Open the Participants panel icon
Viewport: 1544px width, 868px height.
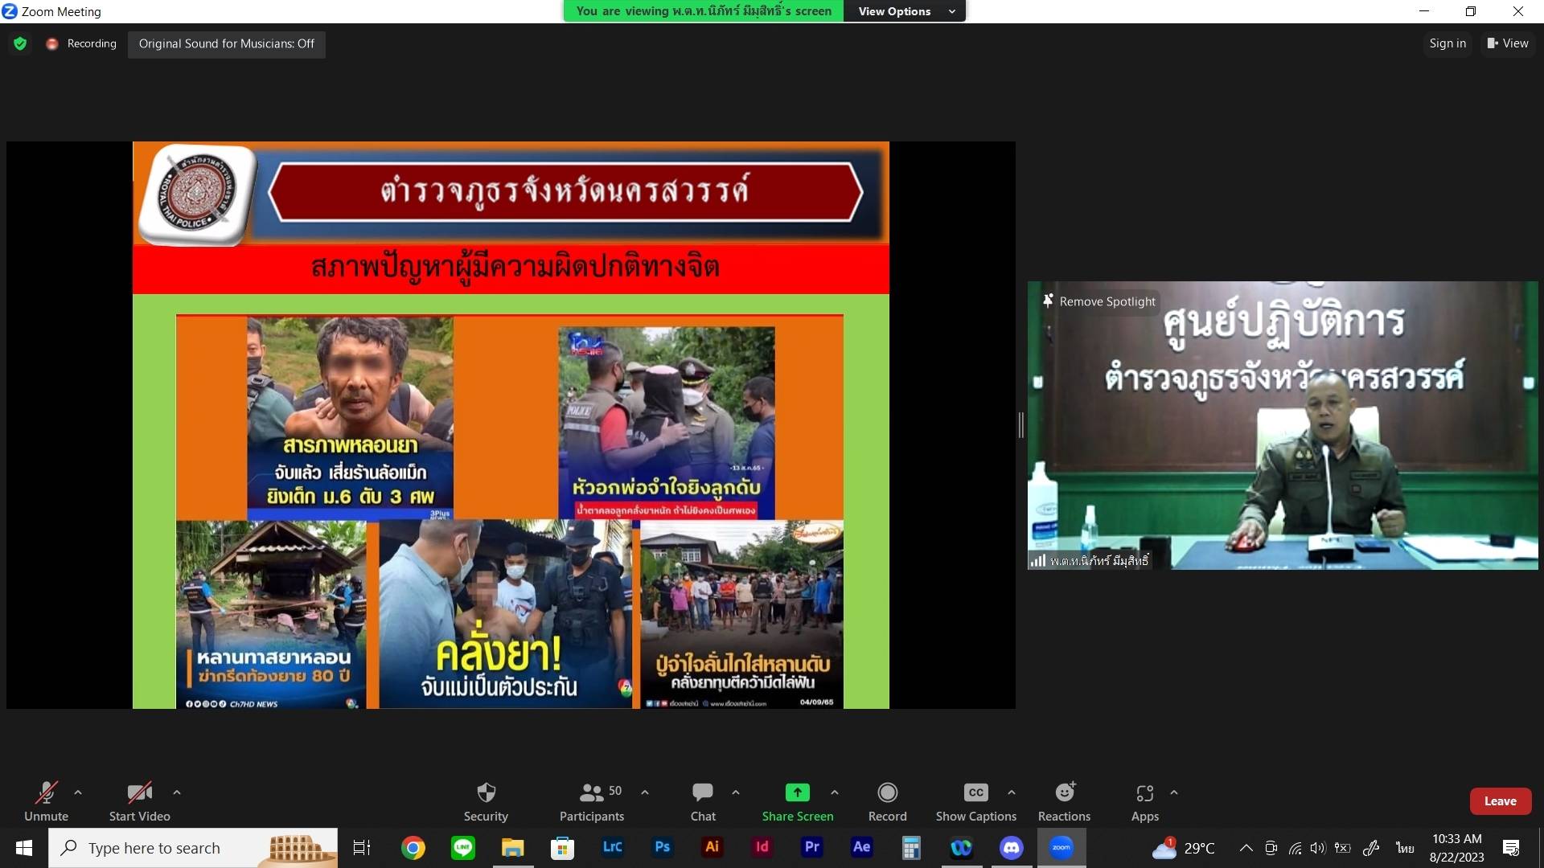point(591,793)
